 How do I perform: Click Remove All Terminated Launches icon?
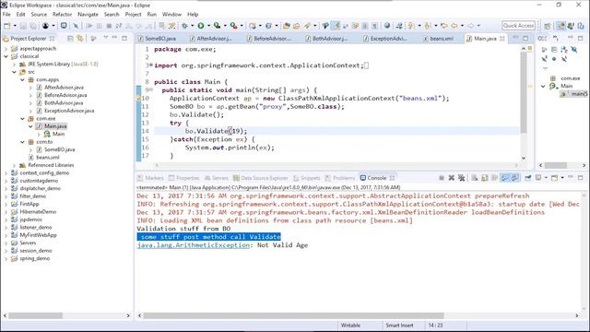point(461,178)
